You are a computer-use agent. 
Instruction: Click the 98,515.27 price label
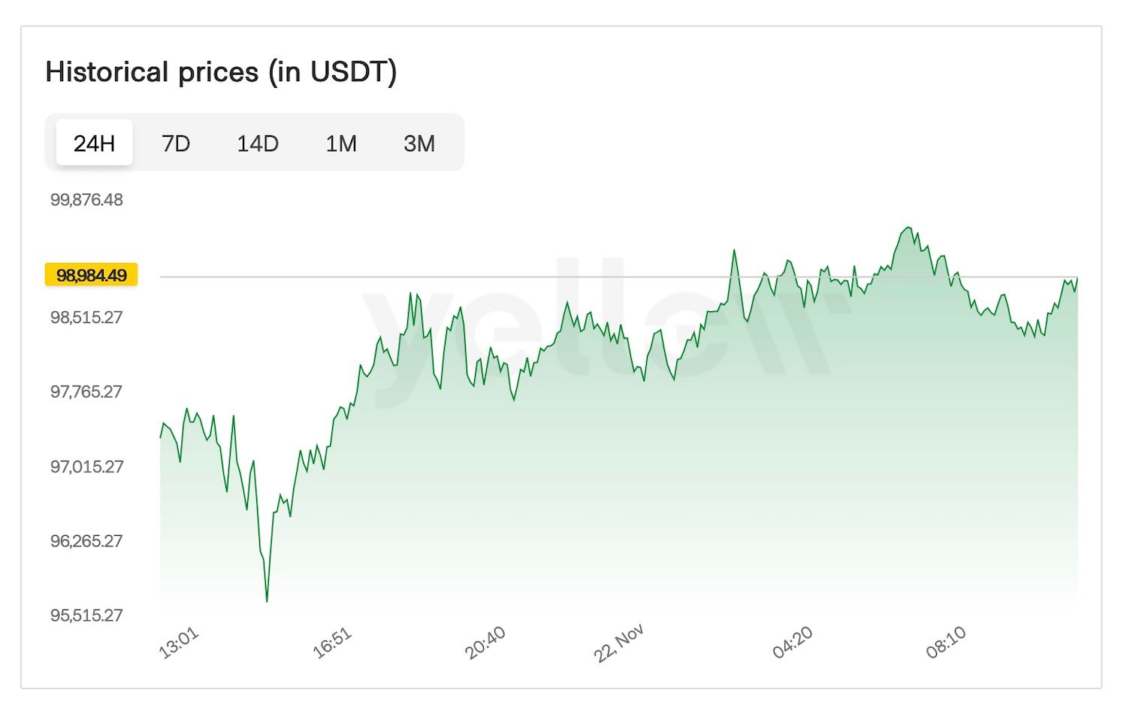click(89, 316)
